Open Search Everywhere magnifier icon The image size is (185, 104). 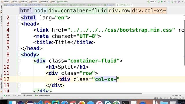point(183,1)
